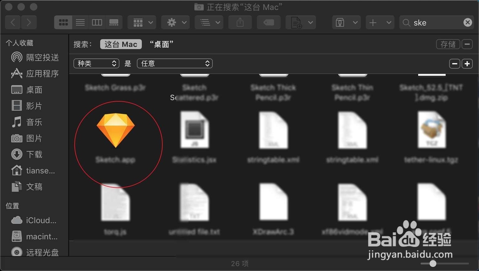Open Music 音乐 in sidebar
Viewport: 479px width, 271px height.
[x=27, y=122]
